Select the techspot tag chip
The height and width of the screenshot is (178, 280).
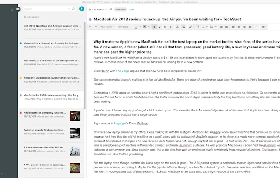click(121, 10)
